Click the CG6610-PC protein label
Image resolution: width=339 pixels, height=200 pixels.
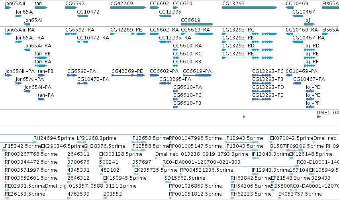[187, 95]
